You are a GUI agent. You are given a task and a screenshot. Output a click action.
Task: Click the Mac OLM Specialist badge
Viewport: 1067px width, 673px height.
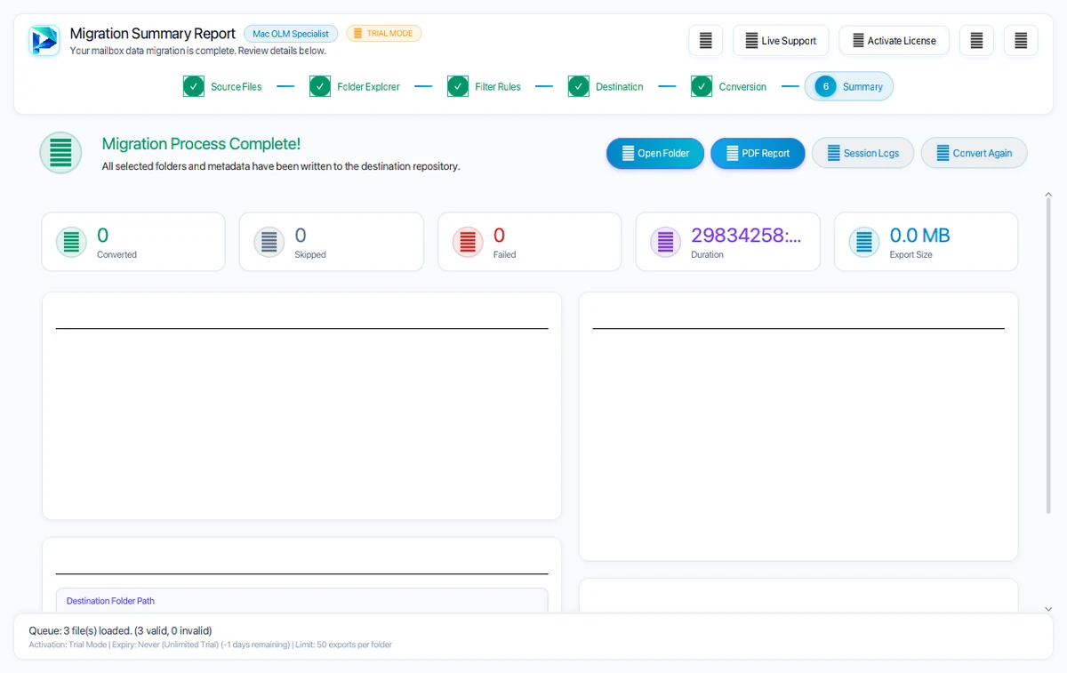click(291, 34)
